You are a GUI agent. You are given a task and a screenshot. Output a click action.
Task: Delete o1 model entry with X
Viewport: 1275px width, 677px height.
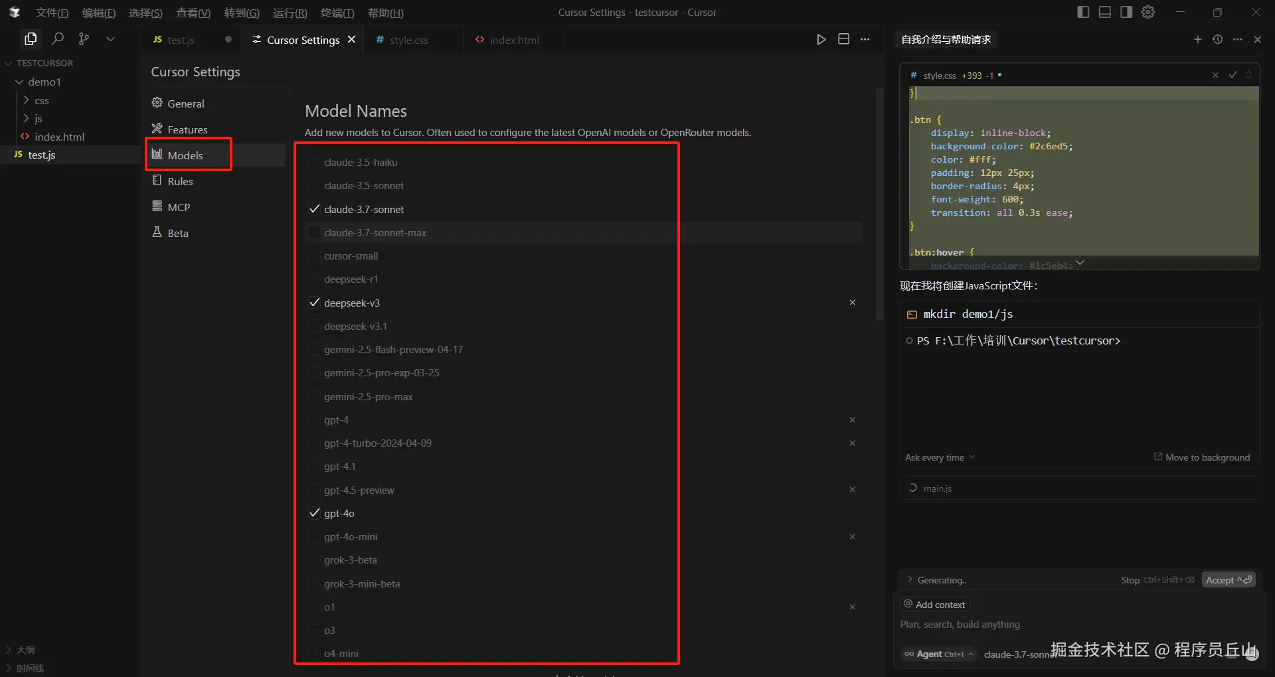tap(853, 607)
